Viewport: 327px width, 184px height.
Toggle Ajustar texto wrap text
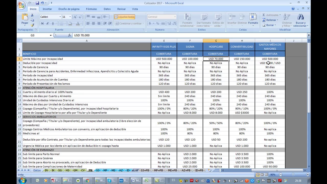pyautogui.click(x=125, y=17)
